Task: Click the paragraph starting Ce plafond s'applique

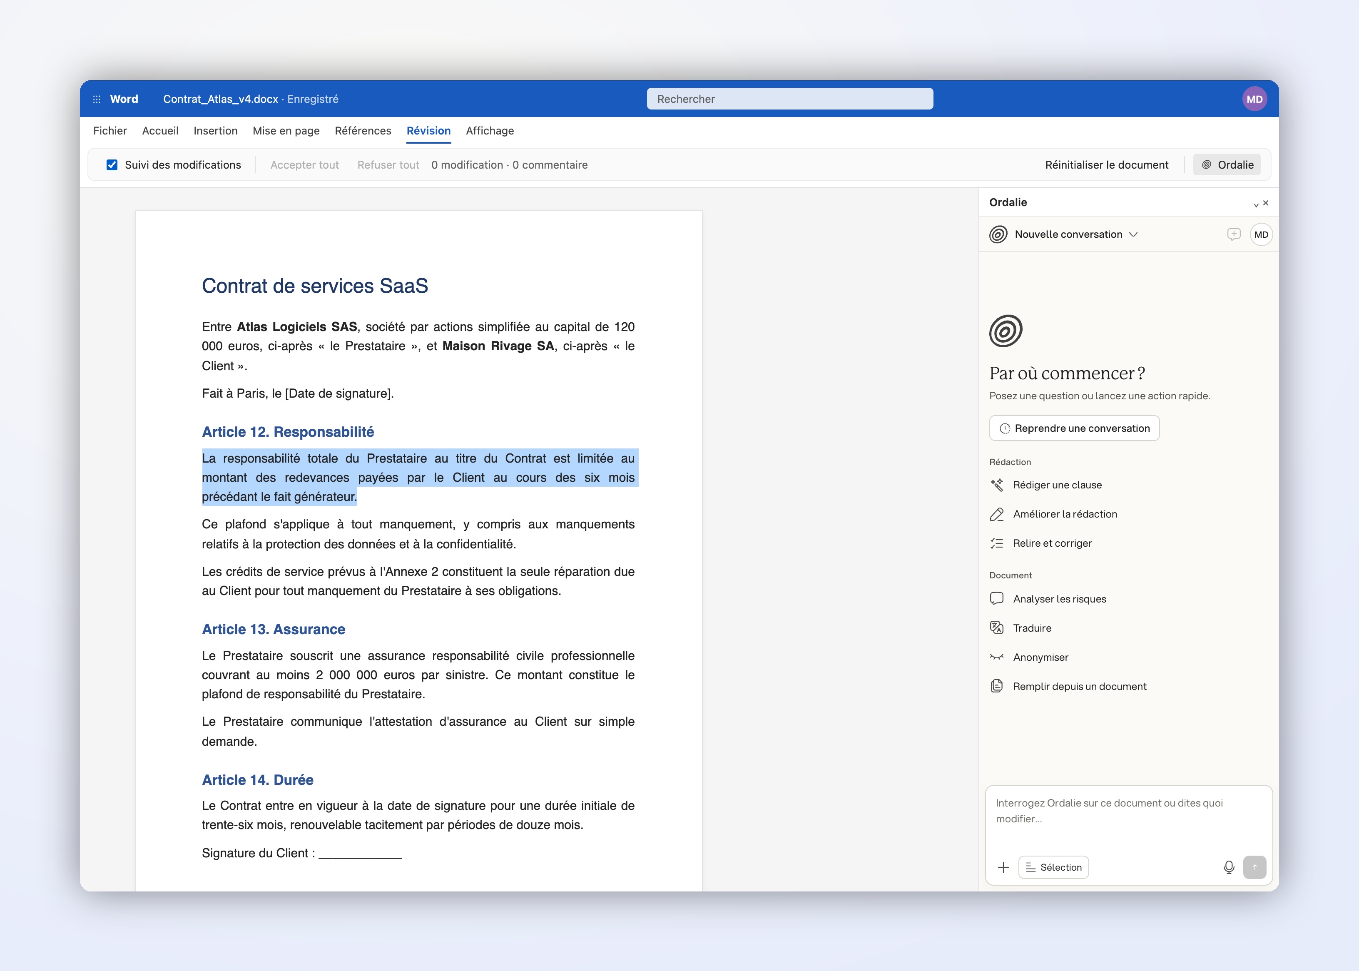Action: [x=418, y=534]
